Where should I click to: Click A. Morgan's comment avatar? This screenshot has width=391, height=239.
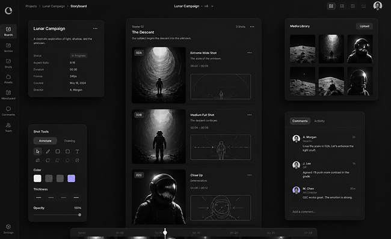click(296, 139)
